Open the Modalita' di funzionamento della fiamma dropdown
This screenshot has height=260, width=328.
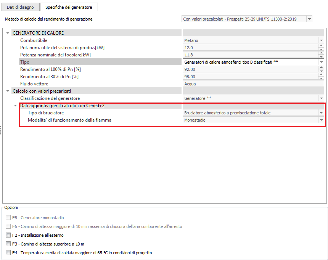tap(321, 120)
